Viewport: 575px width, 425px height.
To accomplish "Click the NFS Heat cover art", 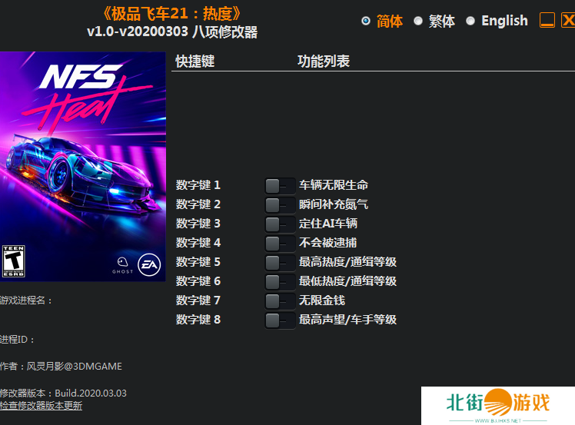I will pos(82,154).
